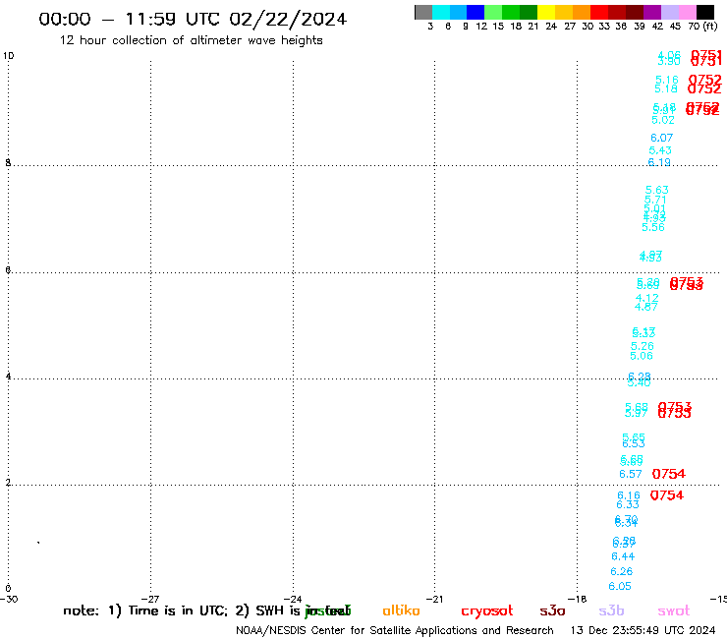Click the lavender 45 ft legend swatch

click(x=669, y=12)
